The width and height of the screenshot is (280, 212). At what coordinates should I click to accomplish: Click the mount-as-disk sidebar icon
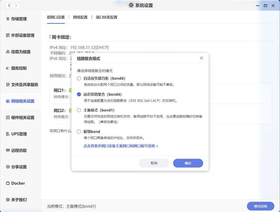coord(8,52)
